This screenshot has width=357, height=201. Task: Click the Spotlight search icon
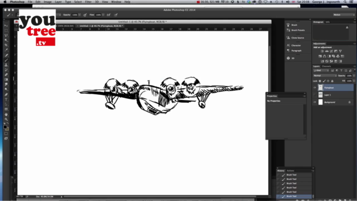(345, 2)
